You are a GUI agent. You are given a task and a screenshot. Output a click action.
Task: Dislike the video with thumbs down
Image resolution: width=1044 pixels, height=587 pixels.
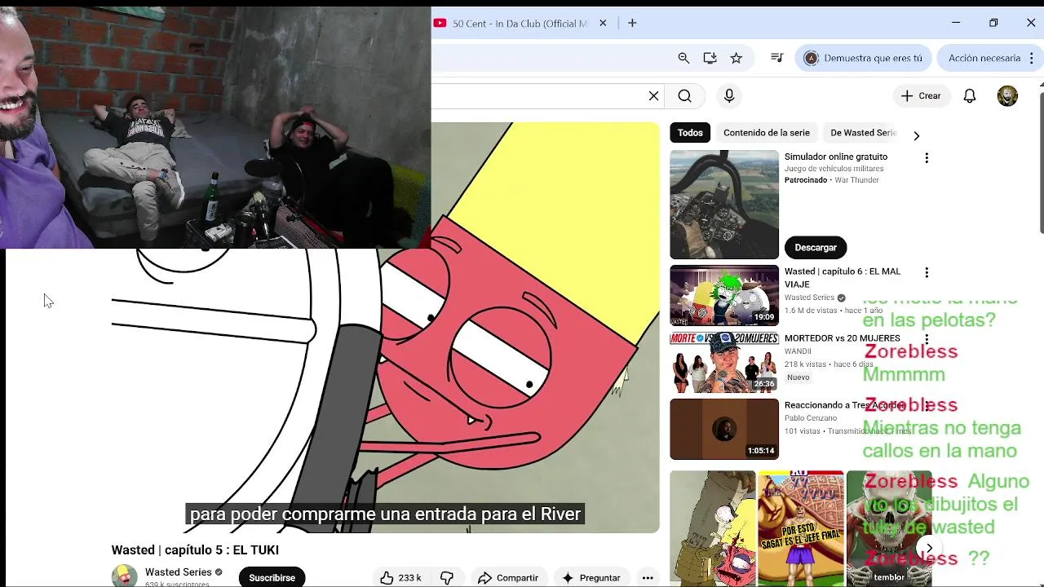[x=447, y=577]
